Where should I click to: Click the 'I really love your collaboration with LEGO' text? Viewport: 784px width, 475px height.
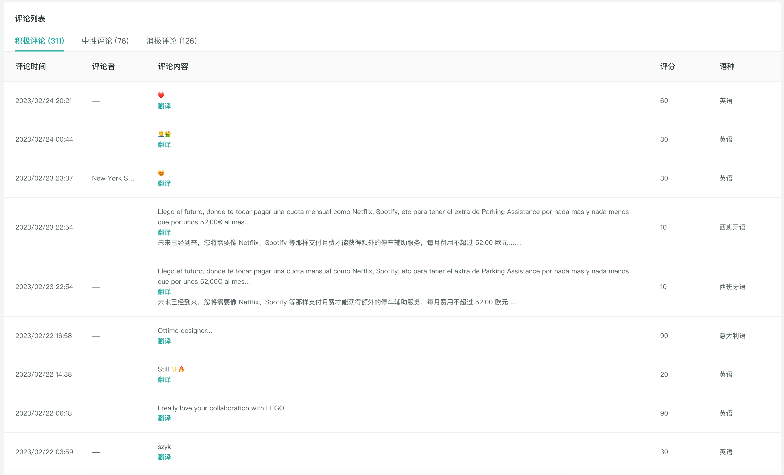click(221, 408)
